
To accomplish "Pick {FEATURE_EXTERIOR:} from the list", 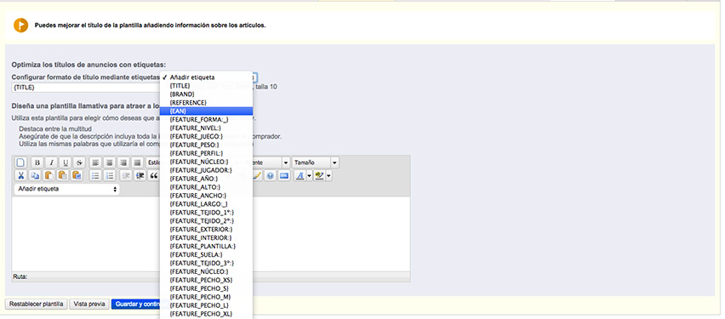I will tap(206, 230).
